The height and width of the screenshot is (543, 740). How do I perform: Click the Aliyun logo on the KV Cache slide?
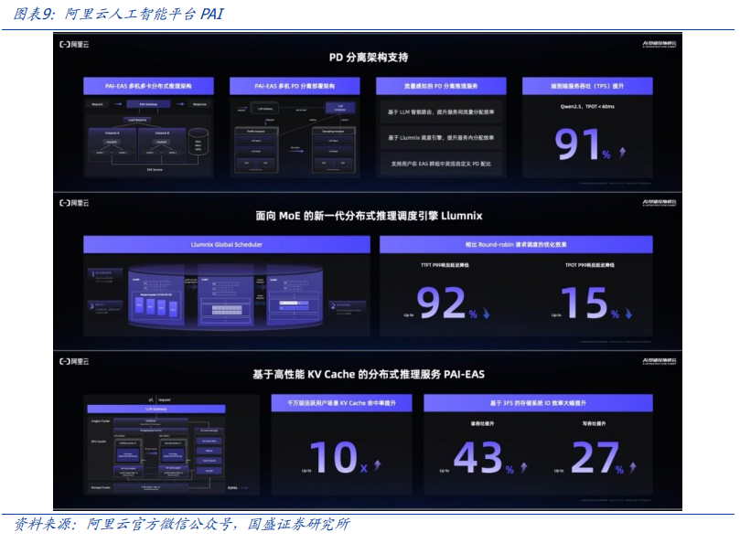(74, 361)
